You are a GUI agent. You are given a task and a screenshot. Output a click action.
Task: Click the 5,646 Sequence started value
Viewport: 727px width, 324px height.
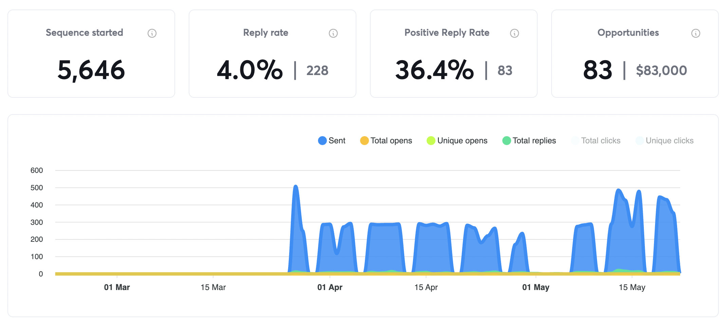click(91, 70)
